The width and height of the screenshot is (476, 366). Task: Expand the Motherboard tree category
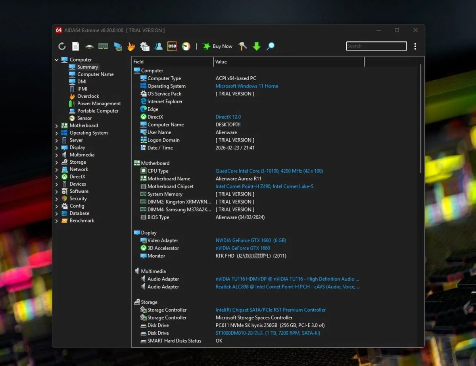pyautogui.click(x=57, y=125)
